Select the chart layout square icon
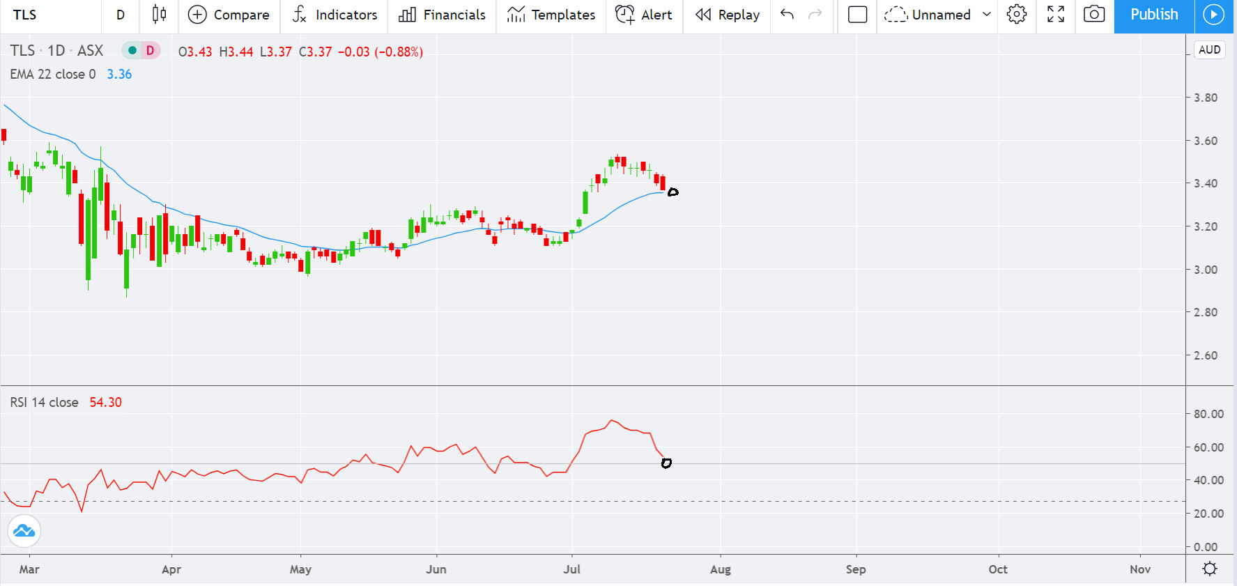 [x=857, y=15]
